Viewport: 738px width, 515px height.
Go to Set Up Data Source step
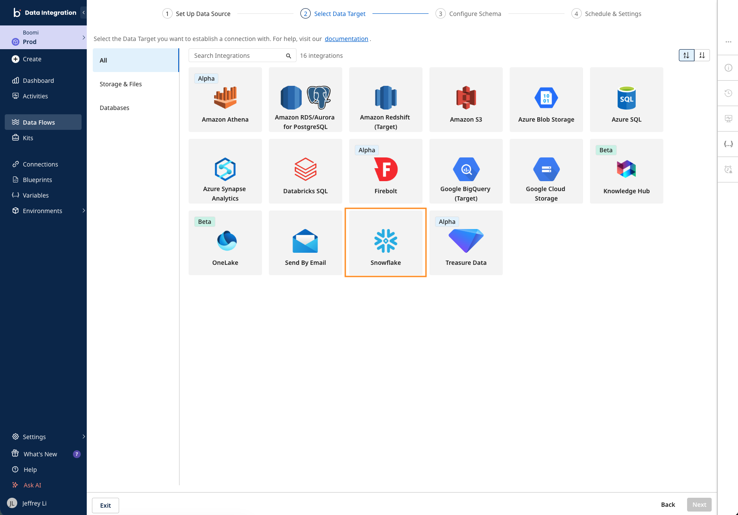pos(196,14)
